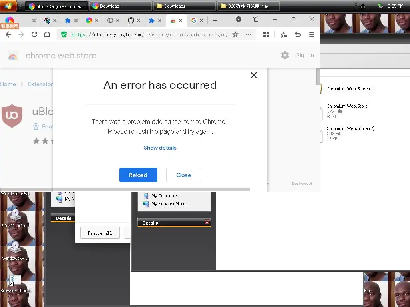Click the web store page vertical scrollbar
Image resolution: width=410 pixels, height=307 pixels.
(x=318, y=76)
